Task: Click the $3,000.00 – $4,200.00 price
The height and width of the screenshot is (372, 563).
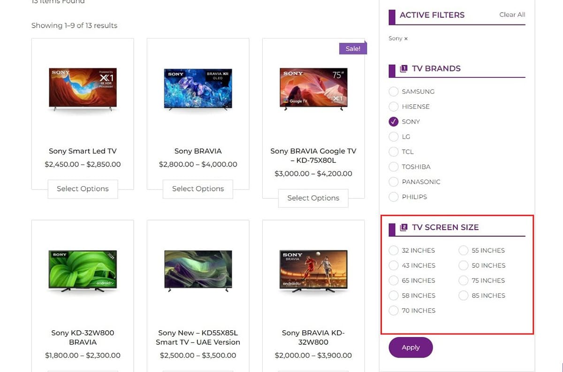Action: coord(313,174)
